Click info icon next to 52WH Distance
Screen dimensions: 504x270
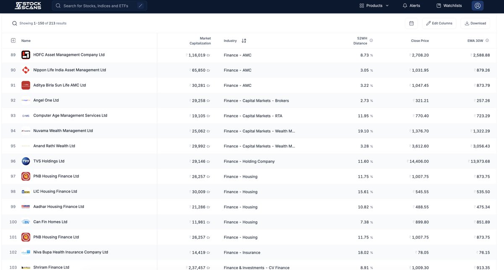coord(371,41)
